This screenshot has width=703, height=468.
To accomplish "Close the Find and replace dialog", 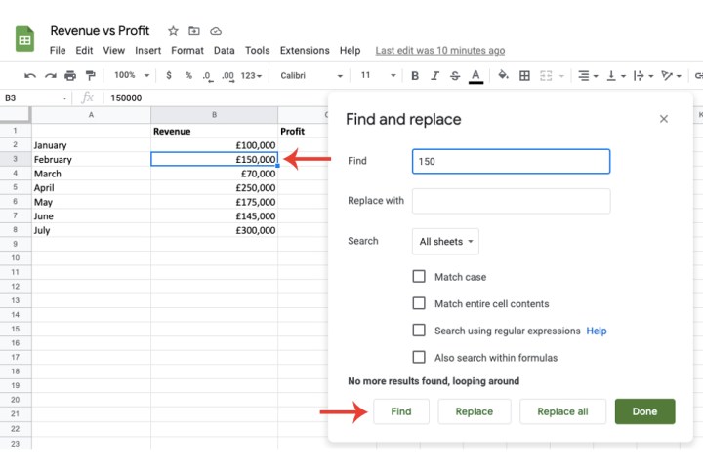I will 664,119.
